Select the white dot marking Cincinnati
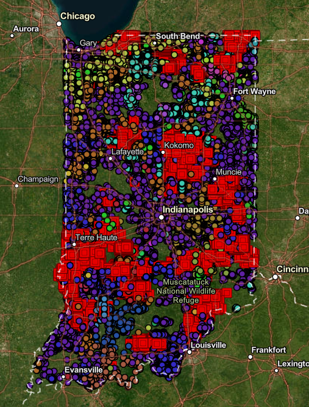Viewport: 309px width, 407px height. point(275,277)
